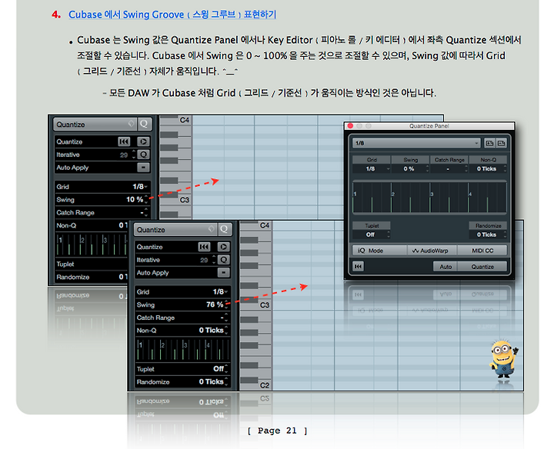Screen dimensions: 554x449
Task: Click remove preset icon in Quantize Panel window
Action: point(502,143)
